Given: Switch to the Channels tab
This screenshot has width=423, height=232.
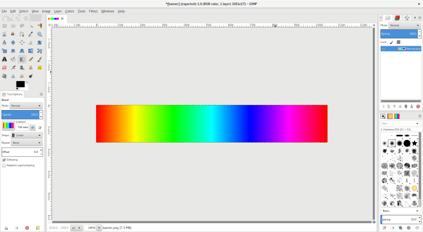Looking at the screenshot, I should [x=397, y=18].
